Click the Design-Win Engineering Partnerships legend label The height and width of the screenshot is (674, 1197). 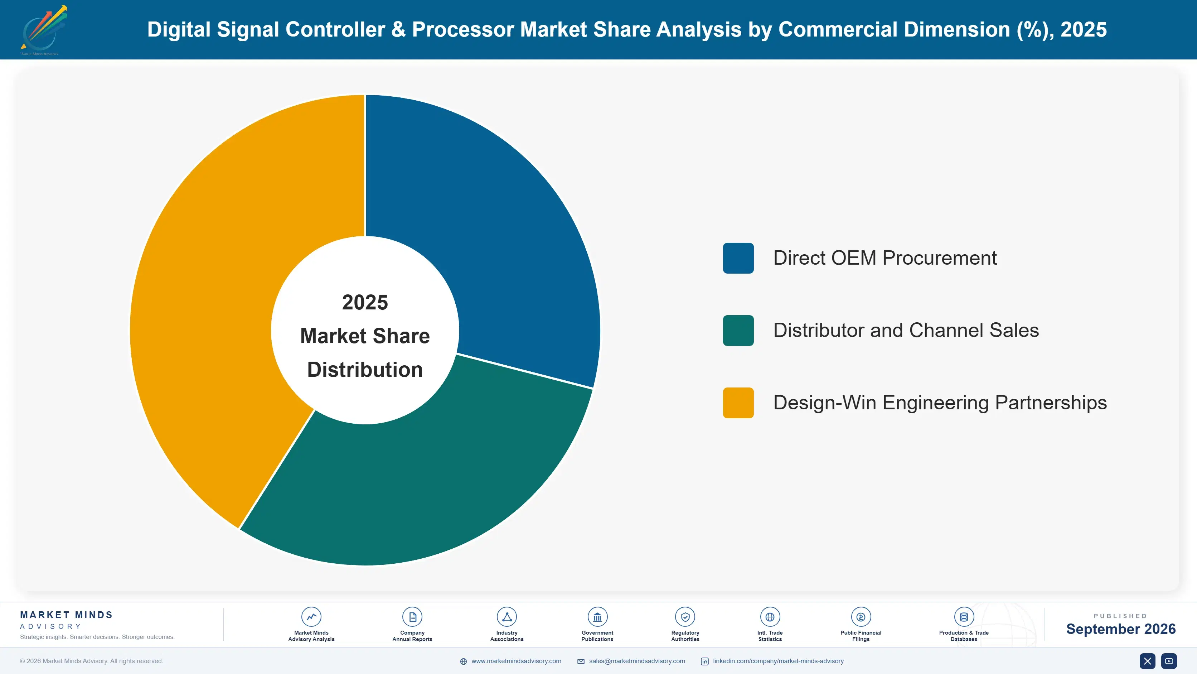pos(940,403)
